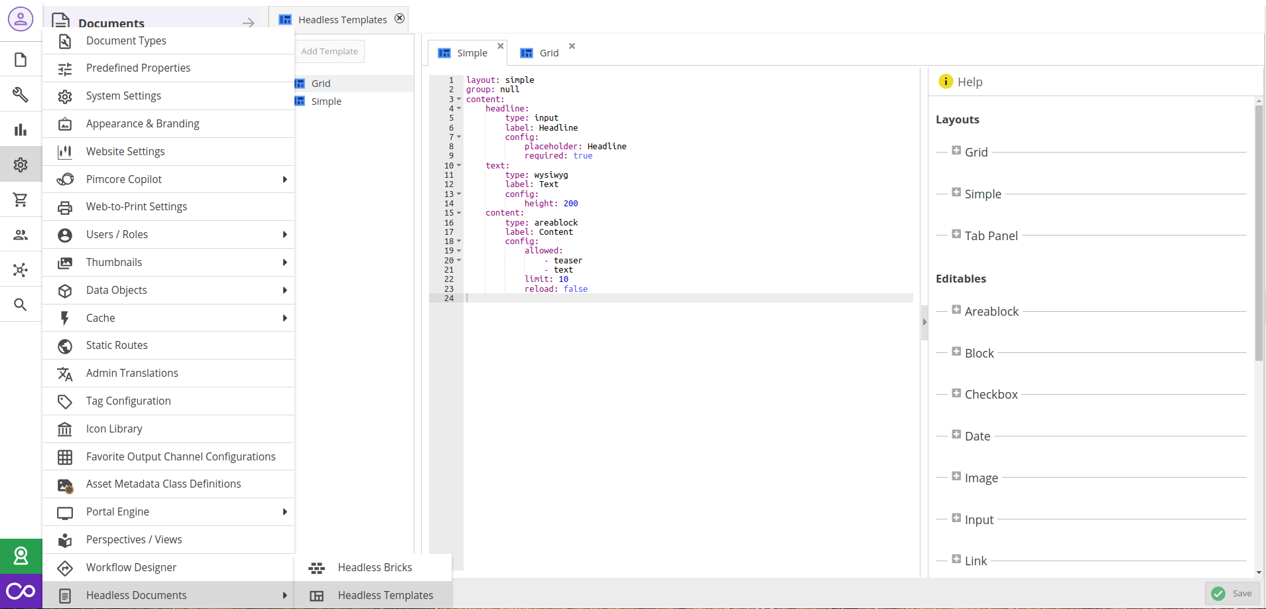
Task: Open the bar chart reporting icon in sidebar
Action: [21, 129]
